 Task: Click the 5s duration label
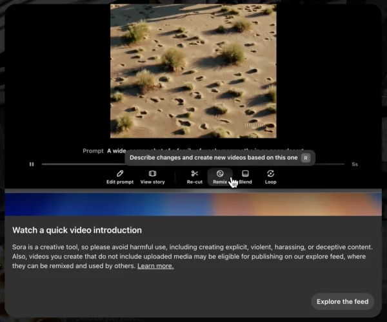pos(355,164)
